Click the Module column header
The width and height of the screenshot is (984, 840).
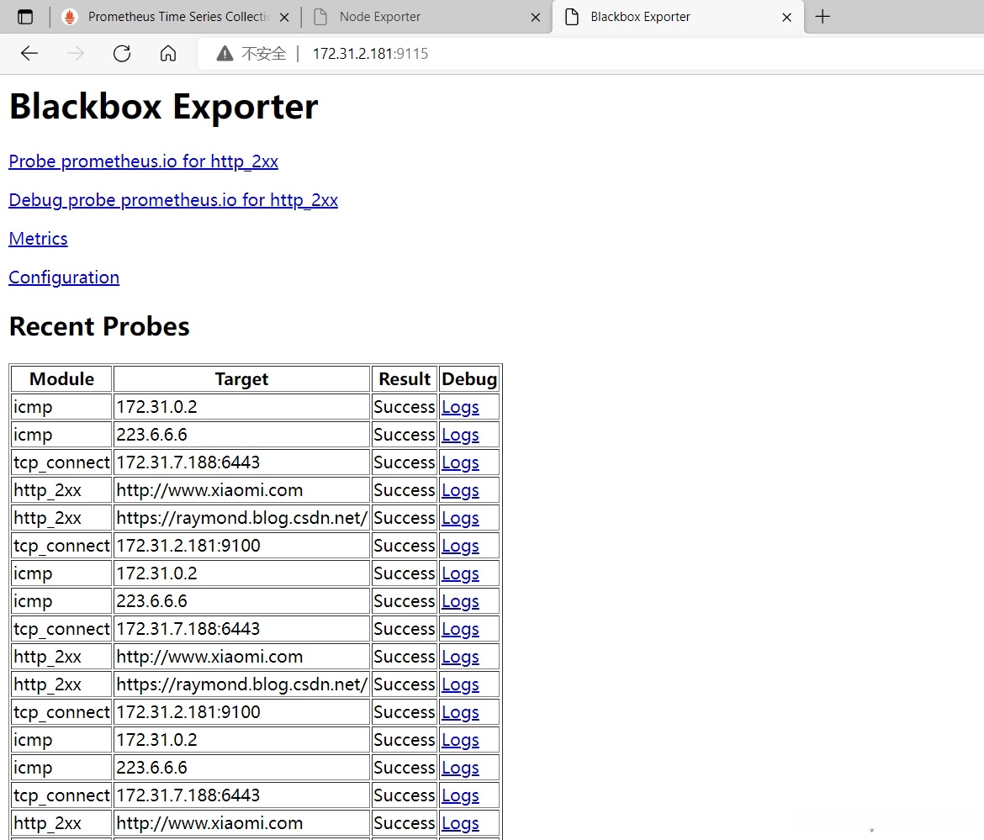point(61,379)
